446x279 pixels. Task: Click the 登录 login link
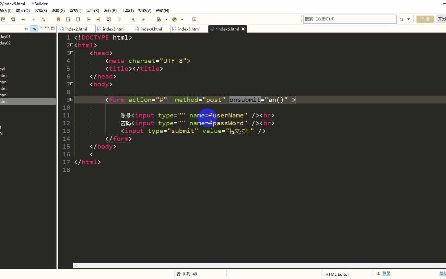coord(386,274)
